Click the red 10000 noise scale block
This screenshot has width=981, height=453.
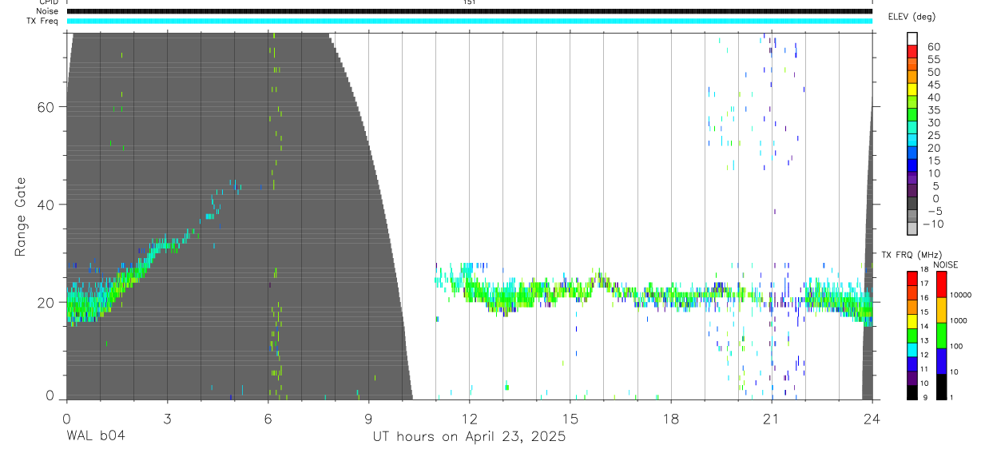941,284
